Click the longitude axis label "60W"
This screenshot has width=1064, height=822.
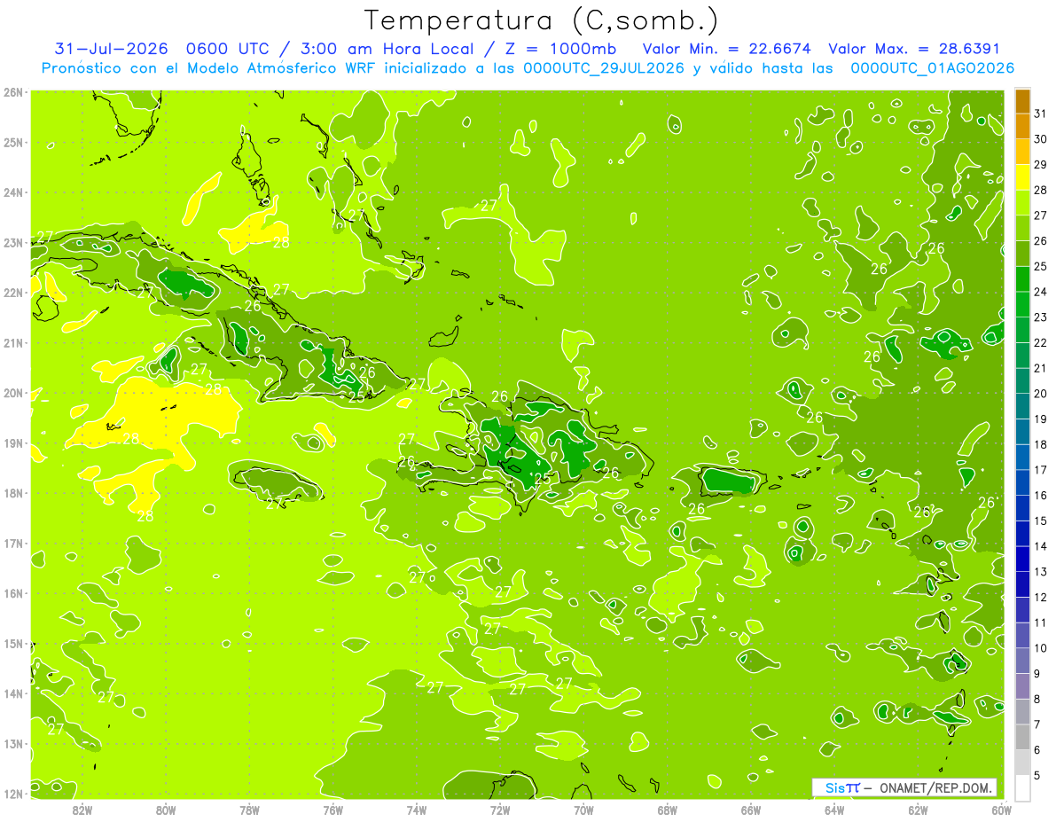point(1002,810)
